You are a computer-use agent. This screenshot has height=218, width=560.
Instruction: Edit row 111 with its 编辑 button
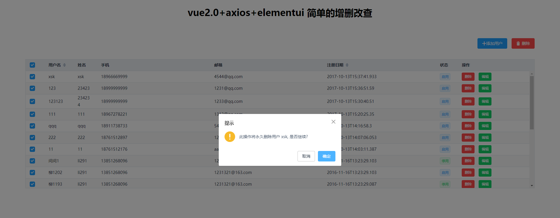click(485, 114)
